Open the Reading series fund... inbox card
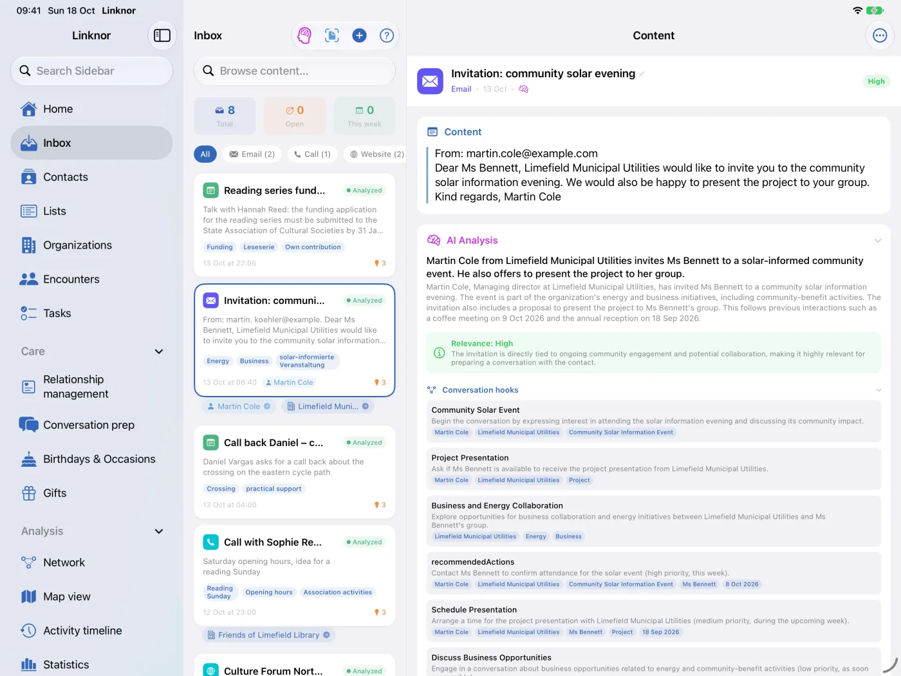This screenshot has width=901, height=676. 295,225
